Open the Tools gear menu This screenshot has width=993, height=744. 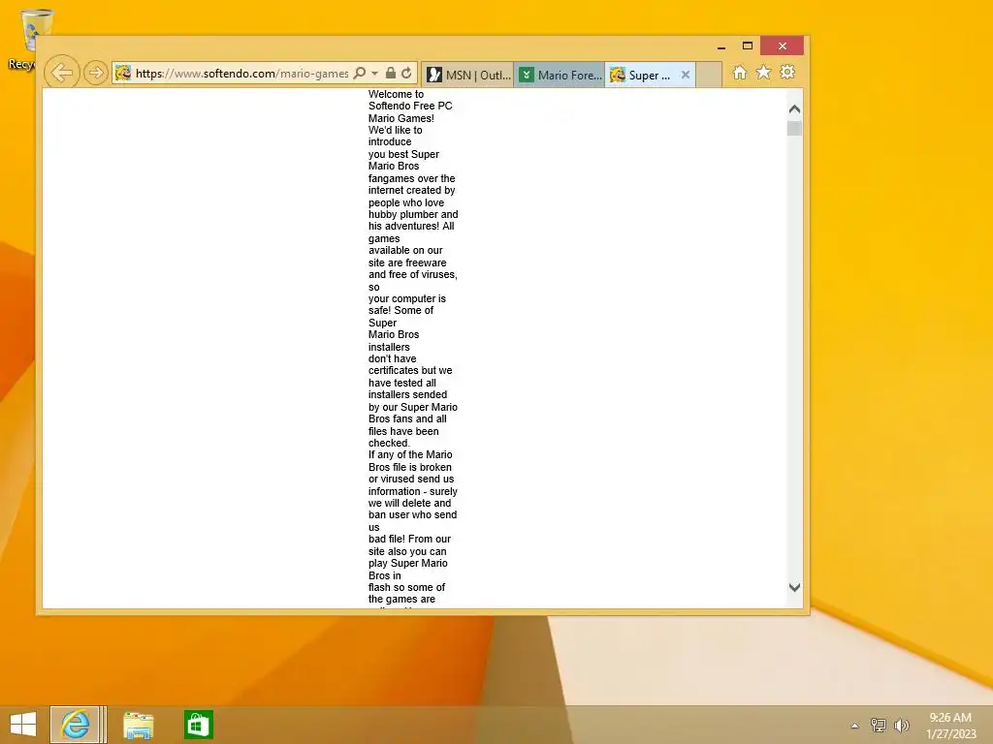(787, 72)
